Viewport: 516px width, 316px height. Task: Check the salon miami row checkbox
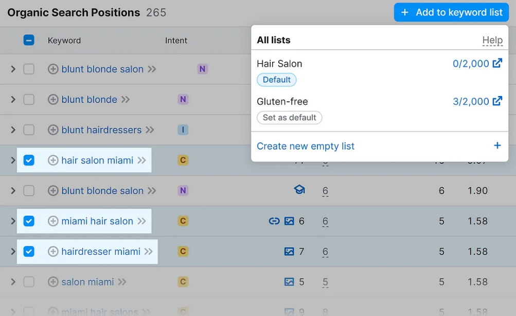pos(29,282)
